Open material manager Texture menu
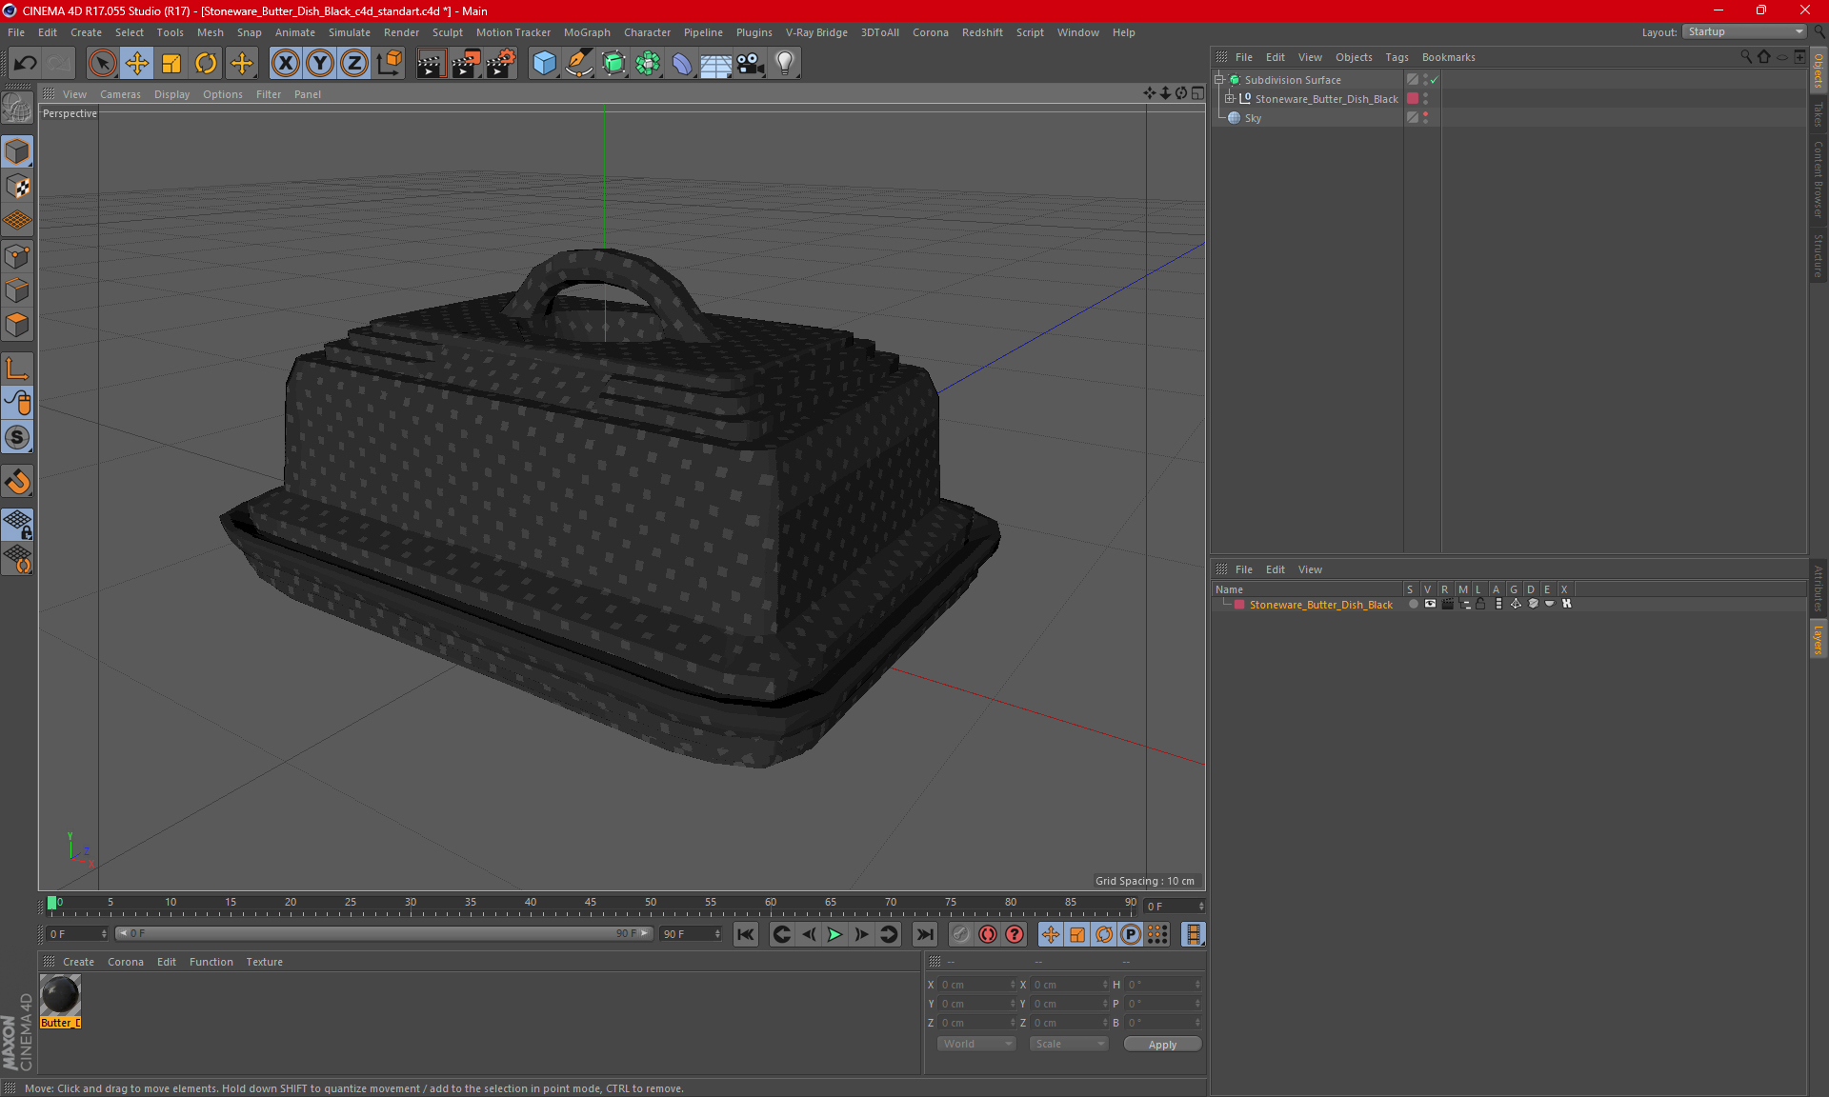 pos(264,962)
